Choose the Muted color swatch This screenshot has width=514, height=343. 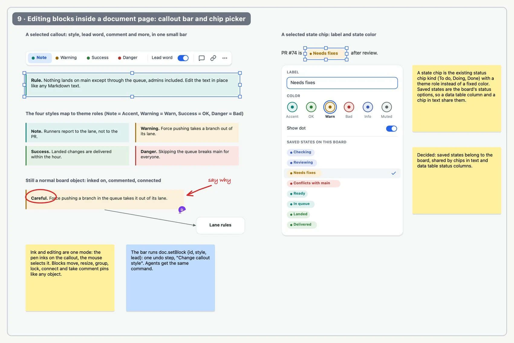click(387, 107)
